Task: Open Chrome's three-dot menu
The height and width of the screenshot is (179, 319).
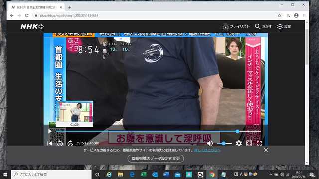Action: pyautogui.click(x=304, y=15)
